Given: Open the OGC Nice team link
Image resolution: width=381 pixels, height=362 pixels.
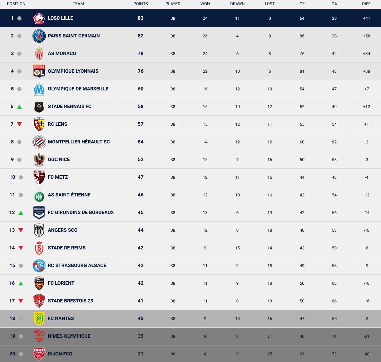Looking at the screenshot, I should [59, 159].
